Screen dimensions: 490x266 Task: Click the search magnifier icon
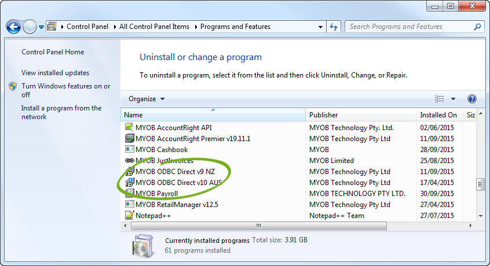coord(477,27)
